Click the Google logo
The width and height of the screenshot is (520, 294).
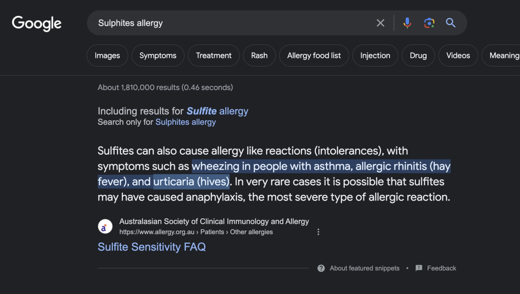37,23
